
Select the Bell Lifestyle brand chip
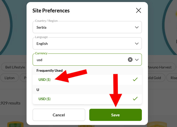pyautogui.click(x=15, y=67)
